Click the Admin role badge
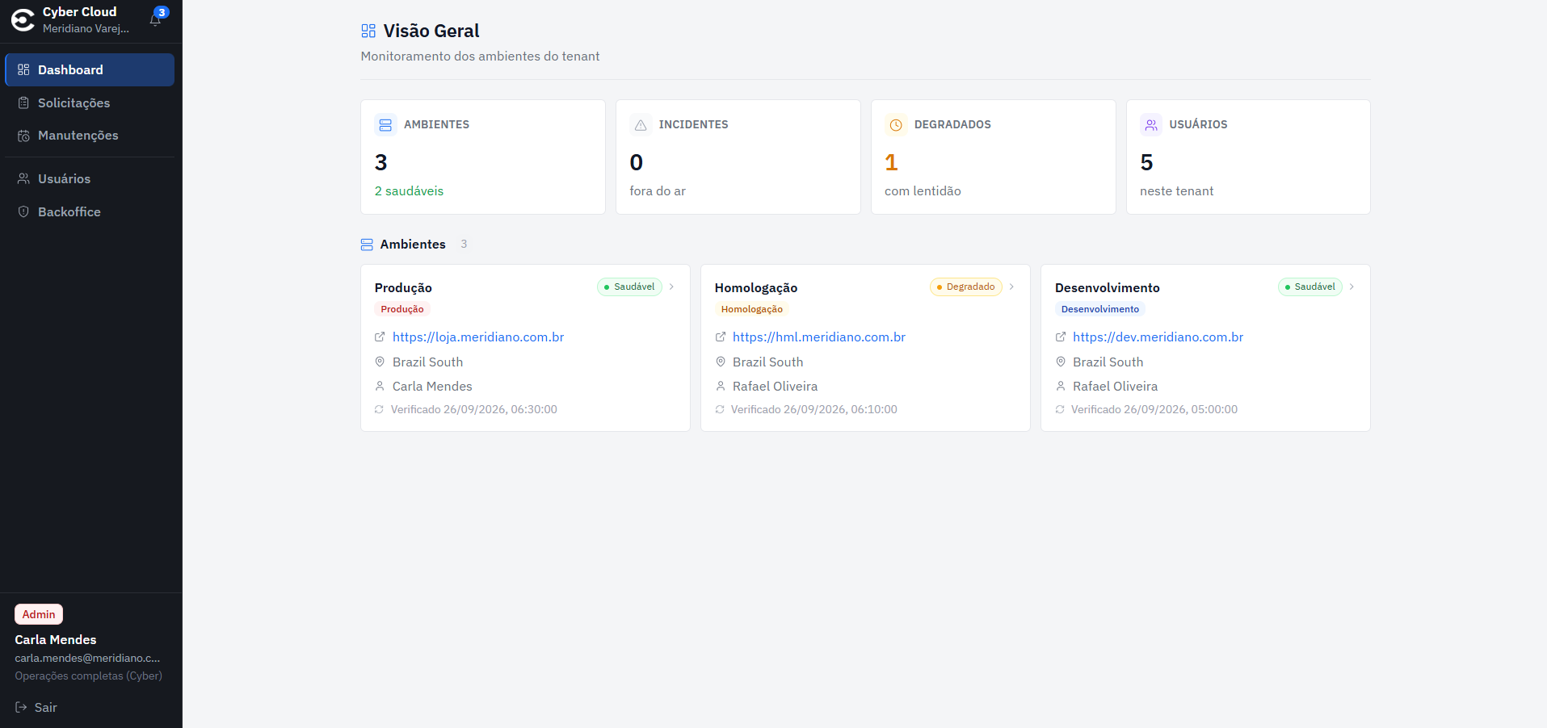The image size is (1547, 728). tap(39, 614)
